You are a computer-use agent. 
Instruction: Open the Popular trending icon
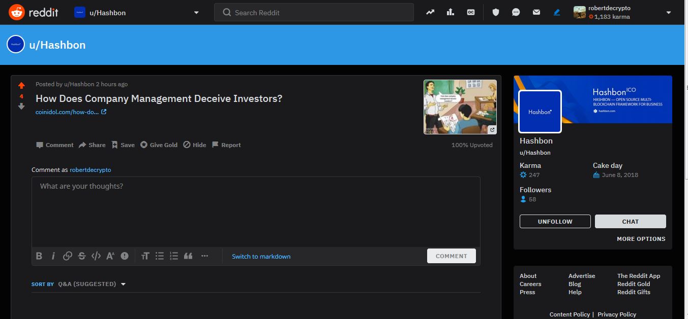point(430,12)
